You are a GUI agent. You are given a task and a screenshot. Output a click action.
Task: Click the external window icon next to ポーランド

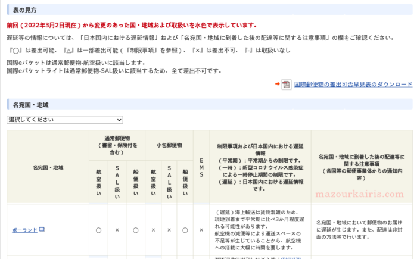(42, 229)
